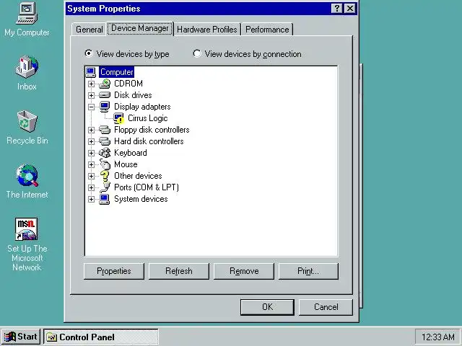Select View devices by type
462x346 pixels.
(127, 54)
